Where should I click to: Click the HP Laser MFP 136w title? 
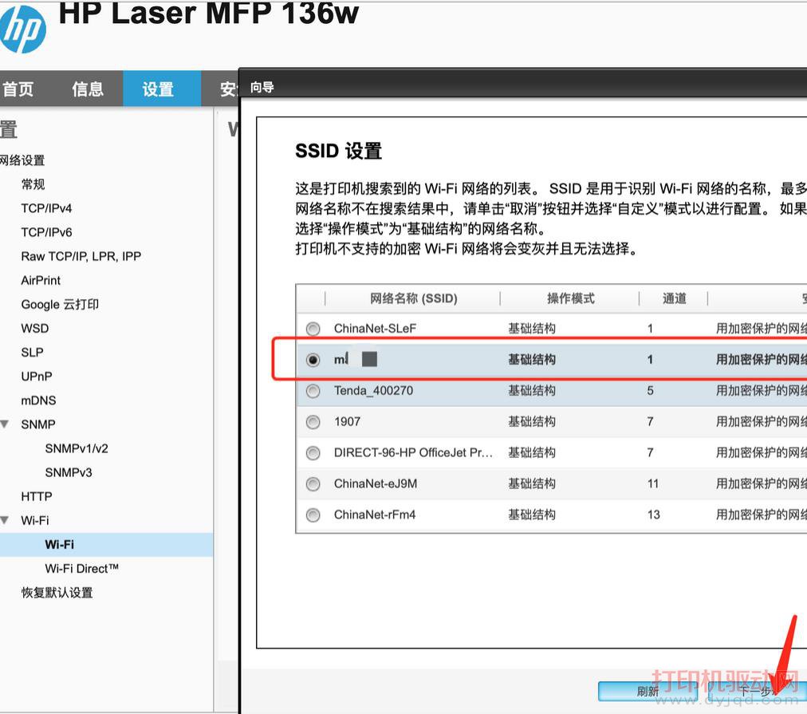pos(208,13)
